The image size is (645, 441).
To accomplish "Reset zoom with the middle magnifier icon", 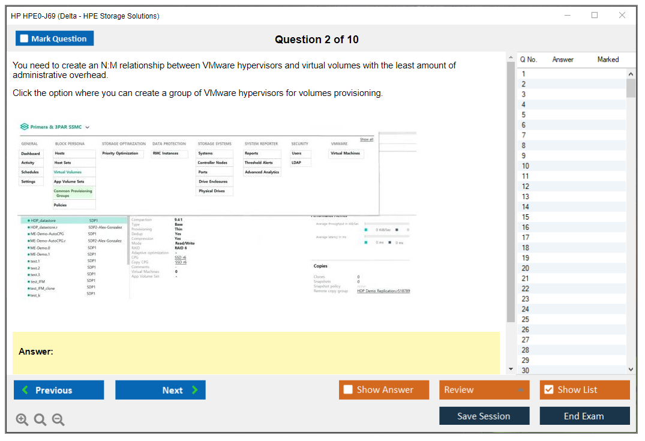I will (x=40, y=420).
